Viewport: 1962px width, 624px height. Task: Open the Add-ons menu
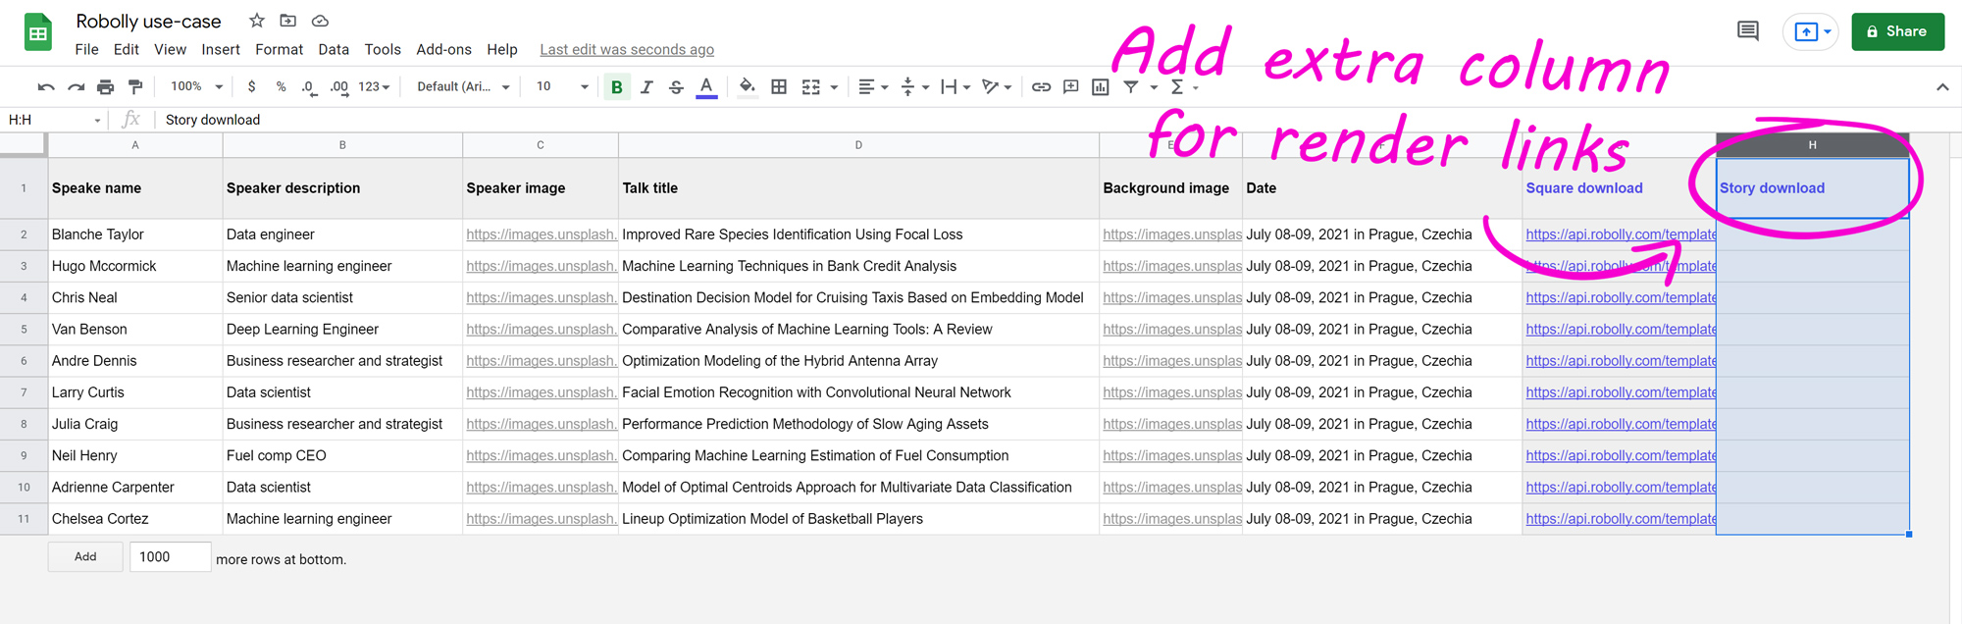443,49
